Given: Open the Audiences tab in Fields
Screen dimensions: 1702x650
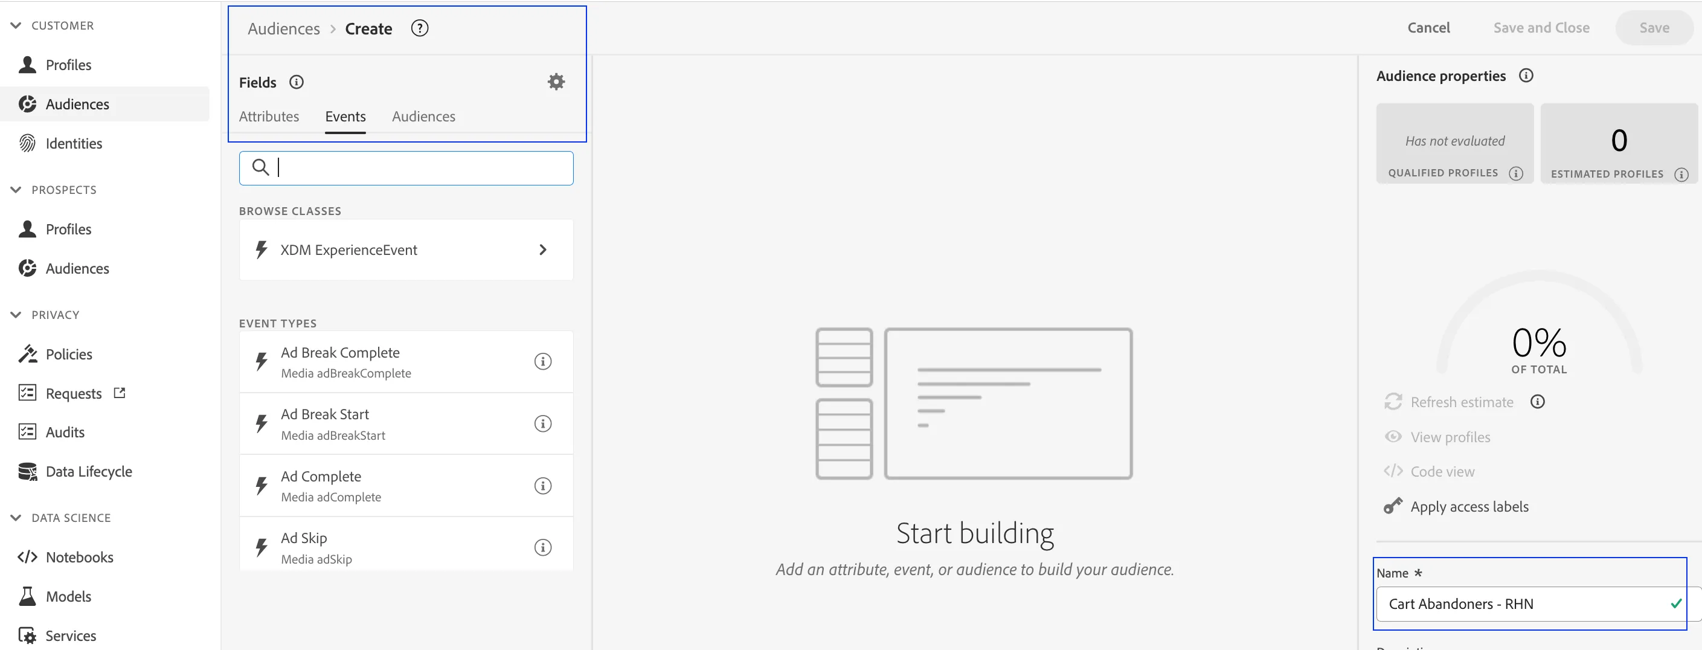Looking at the screenshot, I should point(423,116).
